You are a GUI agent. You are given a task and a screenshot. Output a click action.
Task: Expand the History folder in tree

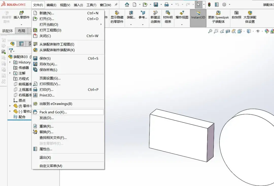pyautogui.click(x=10, y=62)
